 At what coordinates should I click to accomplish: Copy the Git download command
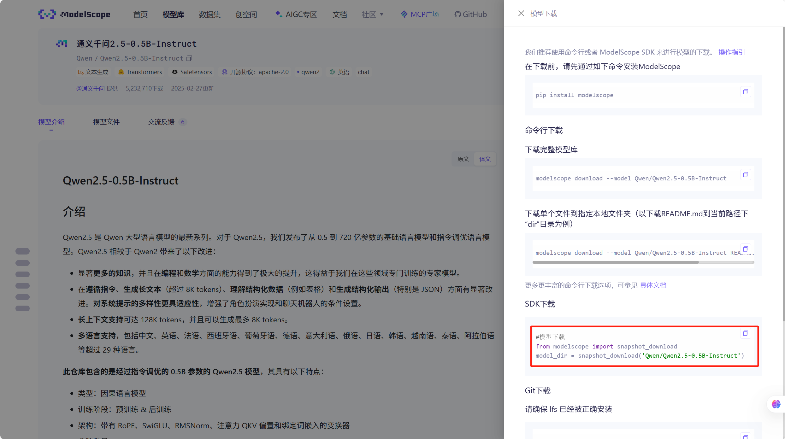pyautogui.click(x=746, y=436)
